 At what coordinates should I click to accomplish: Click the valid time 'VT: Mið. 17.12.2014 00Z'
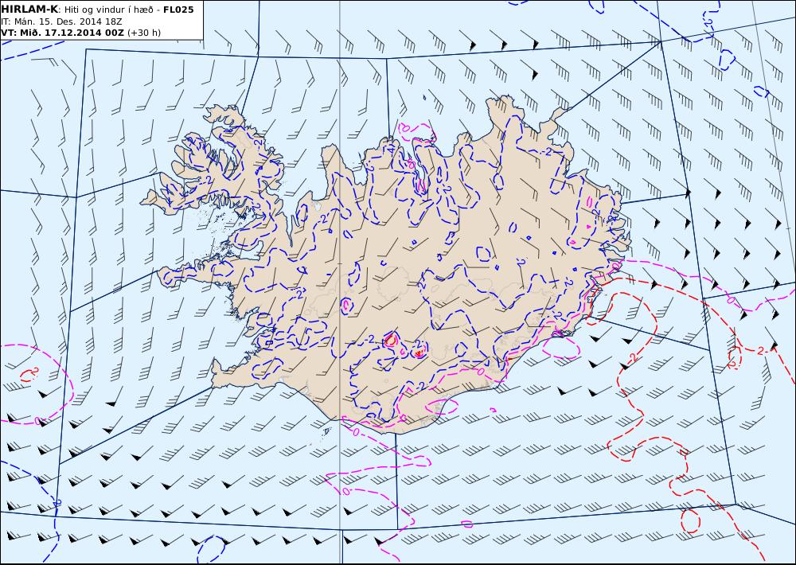(62, 33)
